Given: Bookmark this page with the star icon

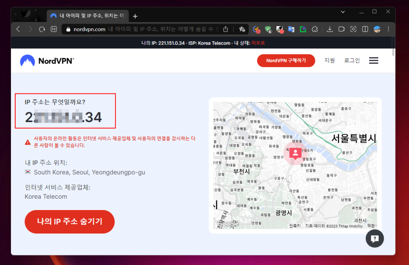Looking at the screenshot, I should 242,29.
